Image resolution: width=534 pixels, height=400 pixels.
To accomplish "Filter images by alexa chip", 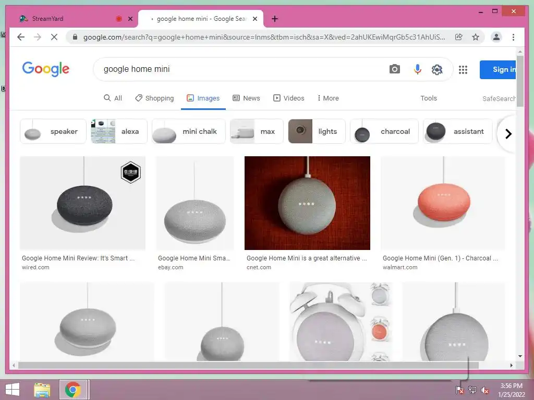I will [119, 131].
